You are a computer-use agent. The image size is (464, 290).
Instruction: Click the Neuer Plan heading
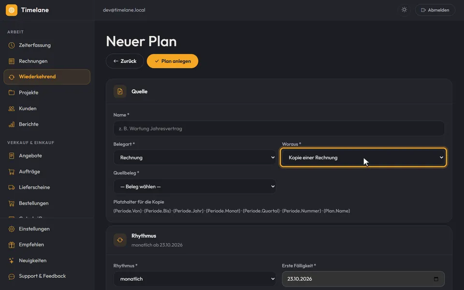pyautogui.click(x=141, y=42)
